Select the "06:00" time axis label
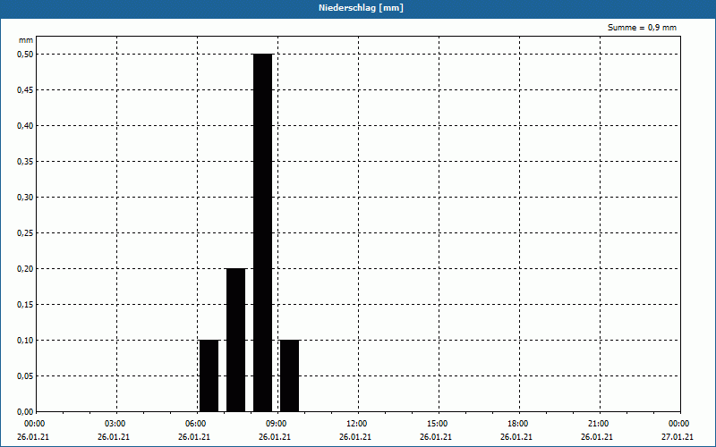This screenshot has width=716, height=447. 196,424
